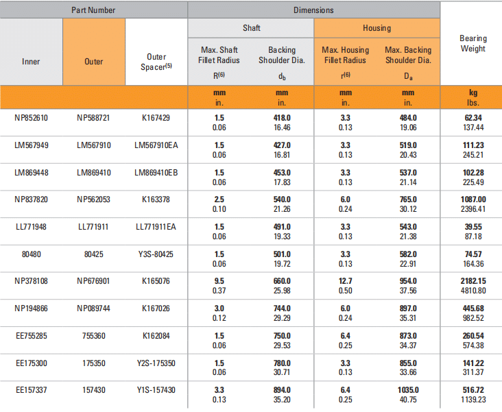
Task: Select the Bearing Weight column header
Action: tap(473, 44)
